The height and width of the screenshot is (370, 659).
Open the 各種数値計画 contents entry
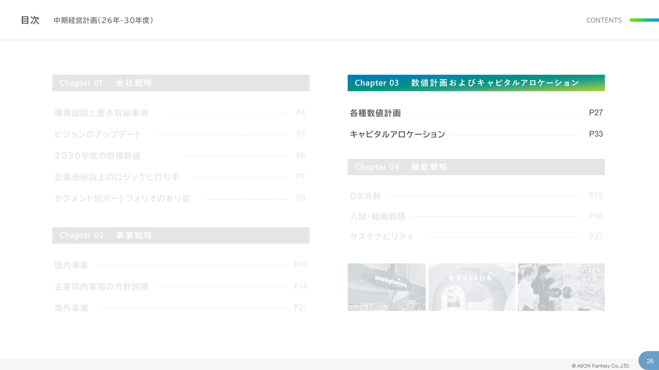coord(375,113)
